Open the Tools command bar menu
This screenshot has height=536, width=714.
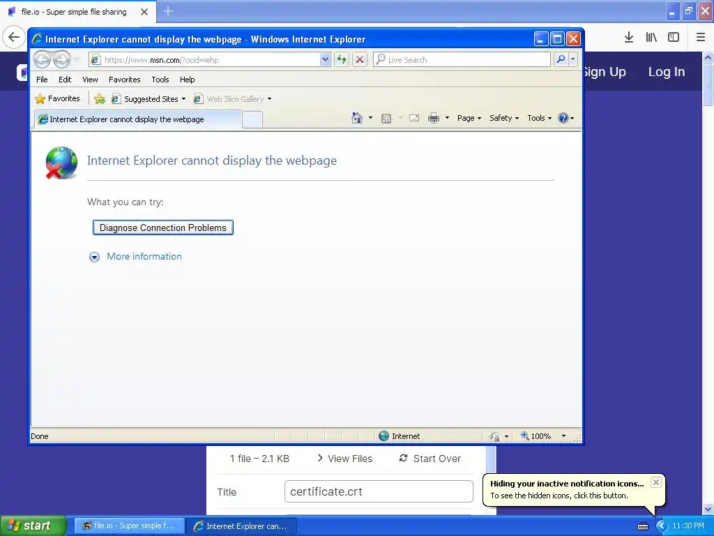pyautogui.click(x=539, y=118)
